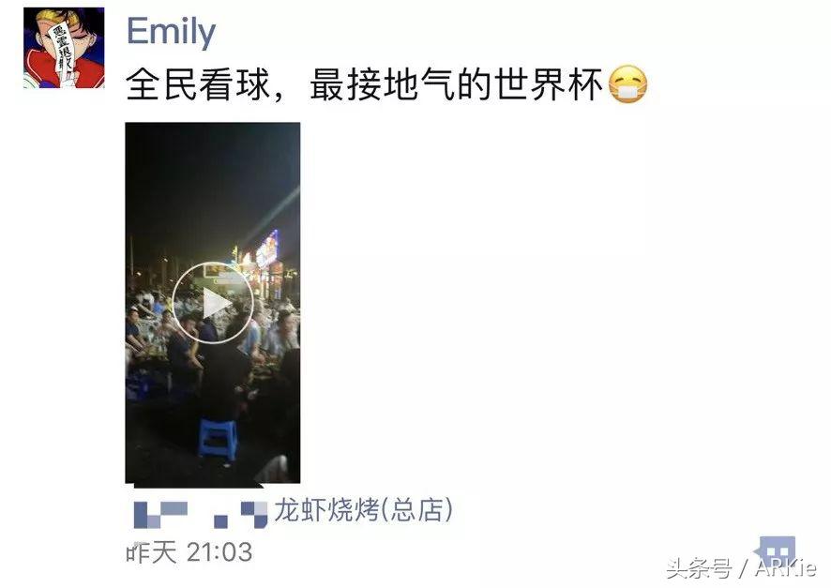Select the caption text 全民看球
The width and height of the screenshot is (831, 588).
(198, 84)
